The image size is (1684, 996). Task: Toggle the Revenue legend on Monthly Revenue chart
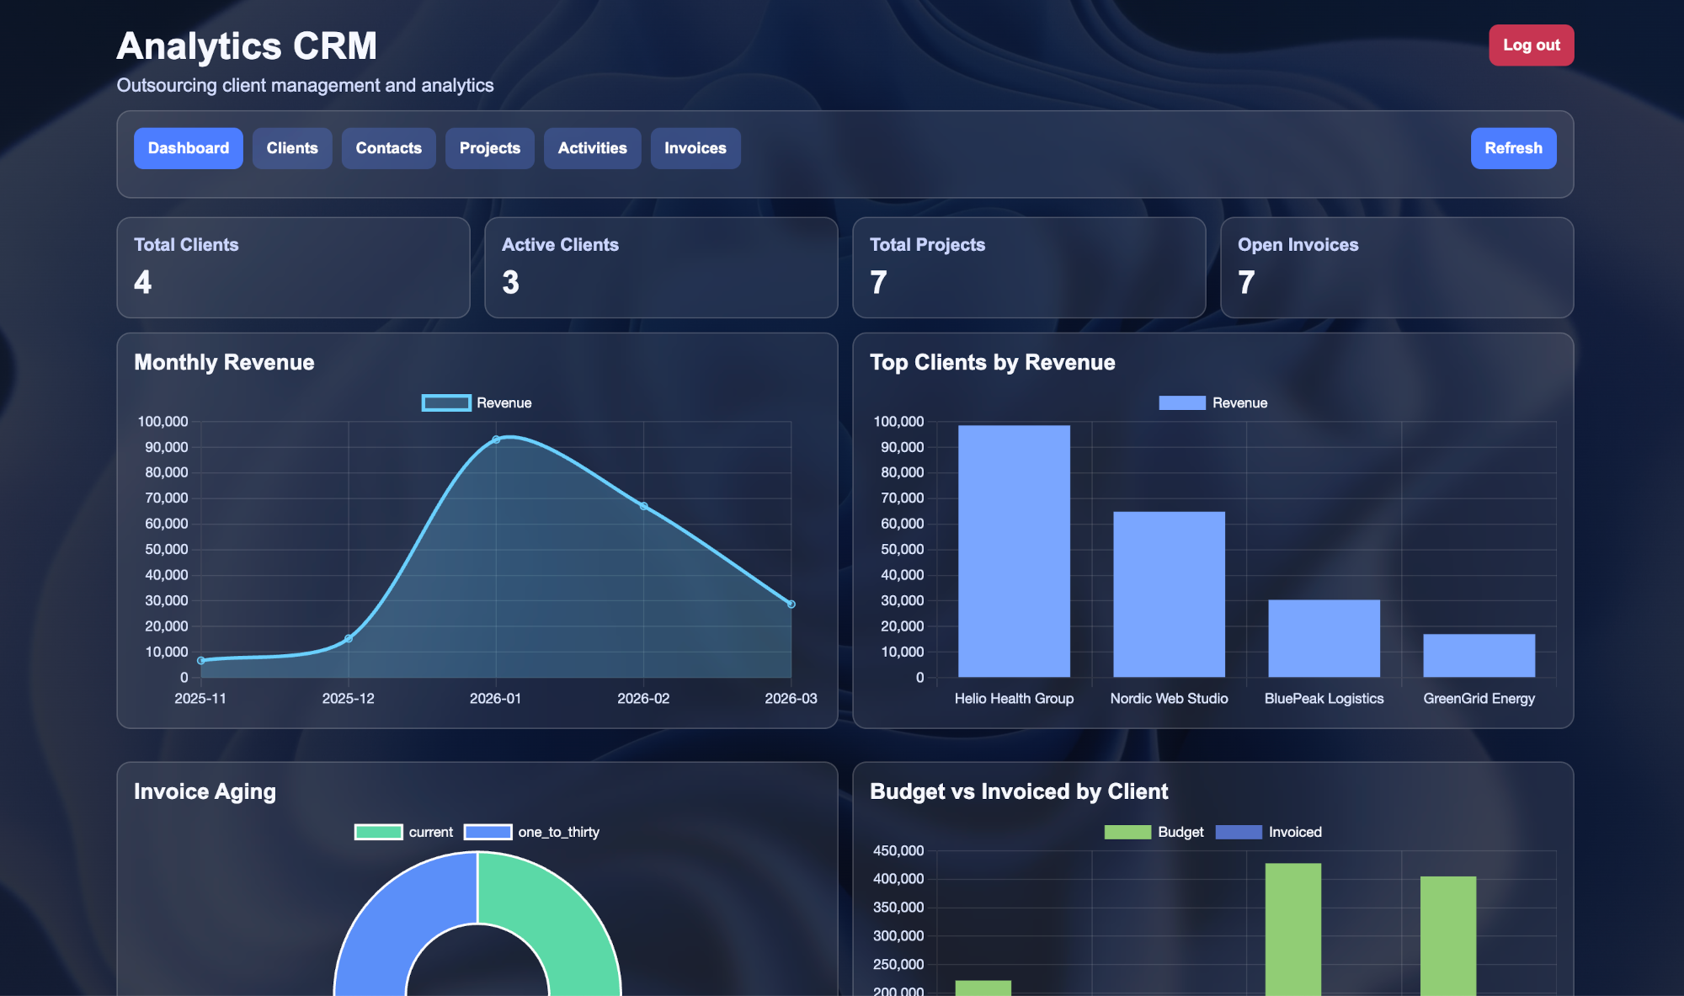(x=477, y=402)
